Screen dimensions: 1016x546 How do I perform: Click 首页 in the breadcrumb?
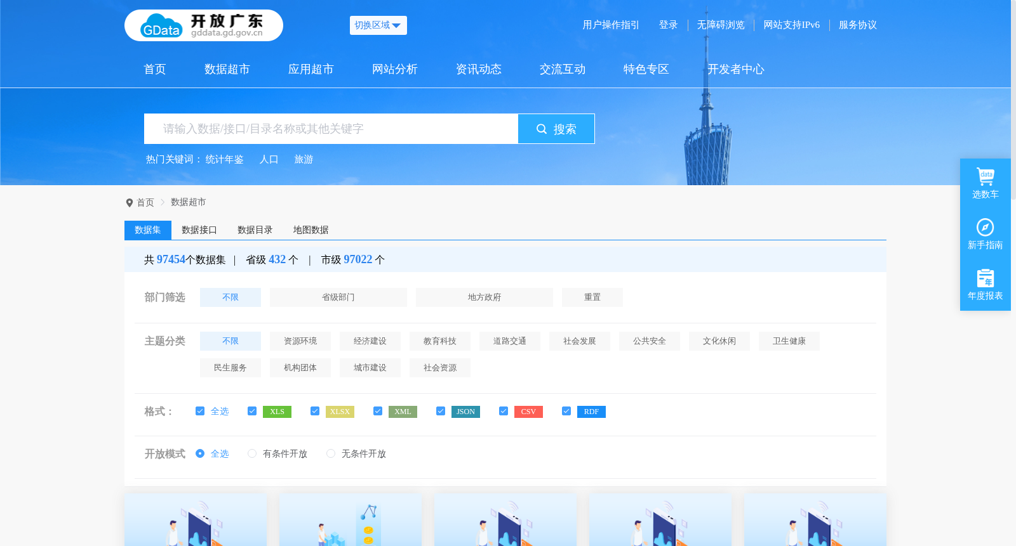click(145, 203)
